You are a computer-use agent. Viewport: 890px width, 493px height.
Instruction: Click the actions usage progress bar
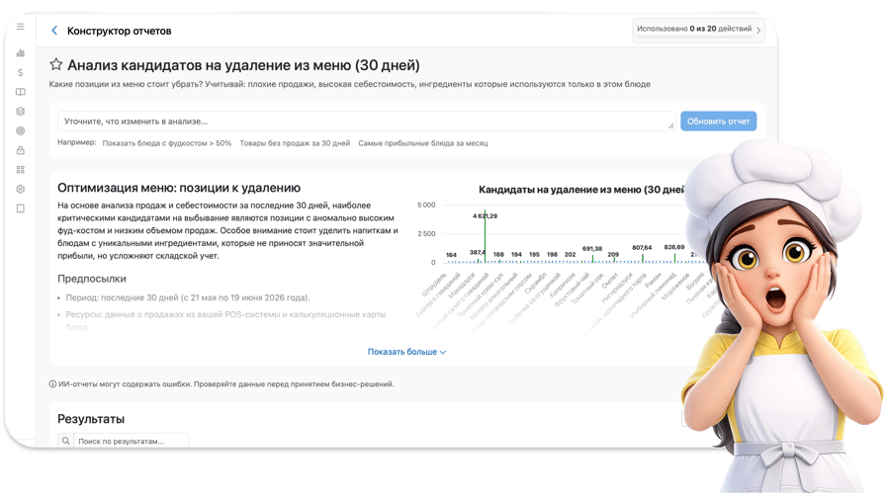pyautogui.click(x=694, y=38)
